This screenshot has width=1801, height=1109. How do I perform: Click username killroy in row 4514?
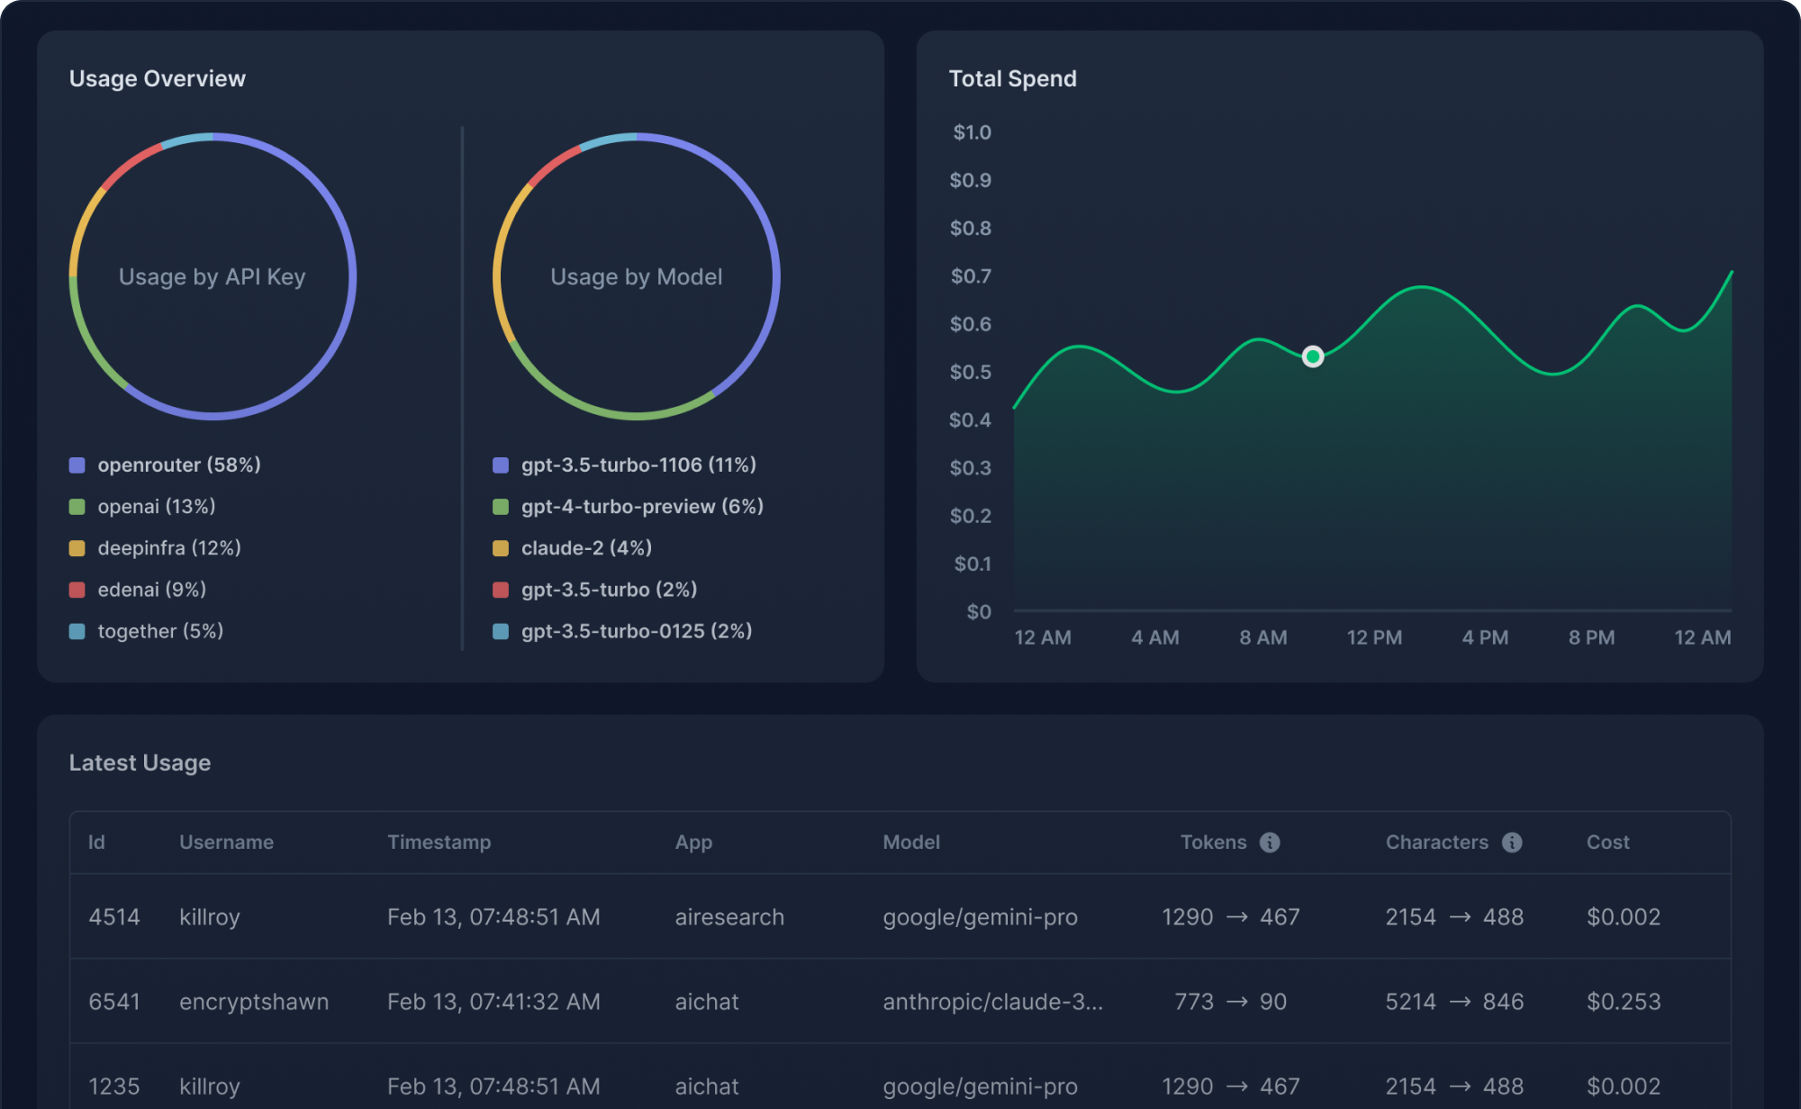click(x=210, y=917)
